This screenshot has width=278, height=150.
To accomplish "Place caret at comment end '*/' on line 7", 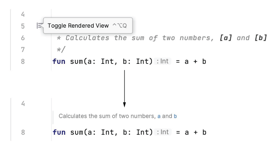I will tap(61, 50).
